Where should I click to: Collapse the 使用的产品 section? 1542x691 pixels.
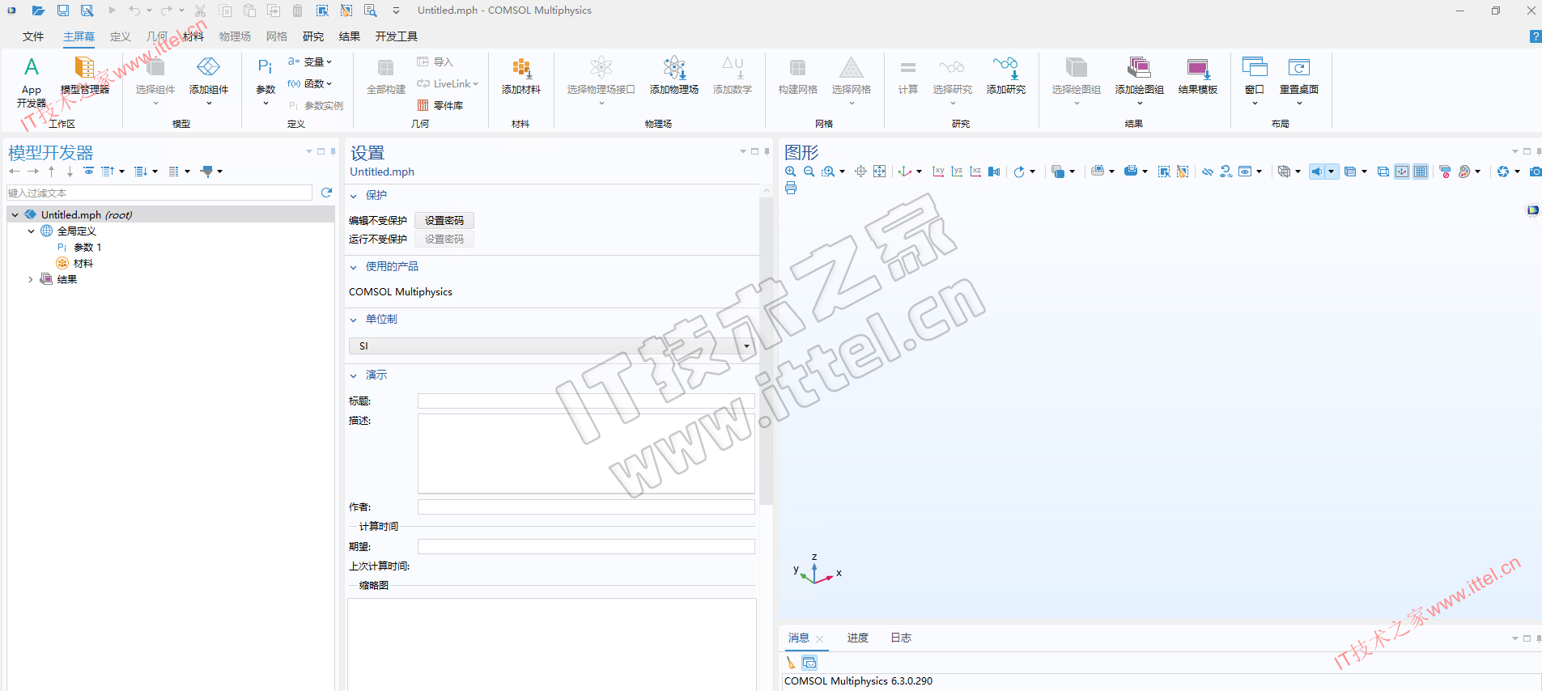point(354,267)
